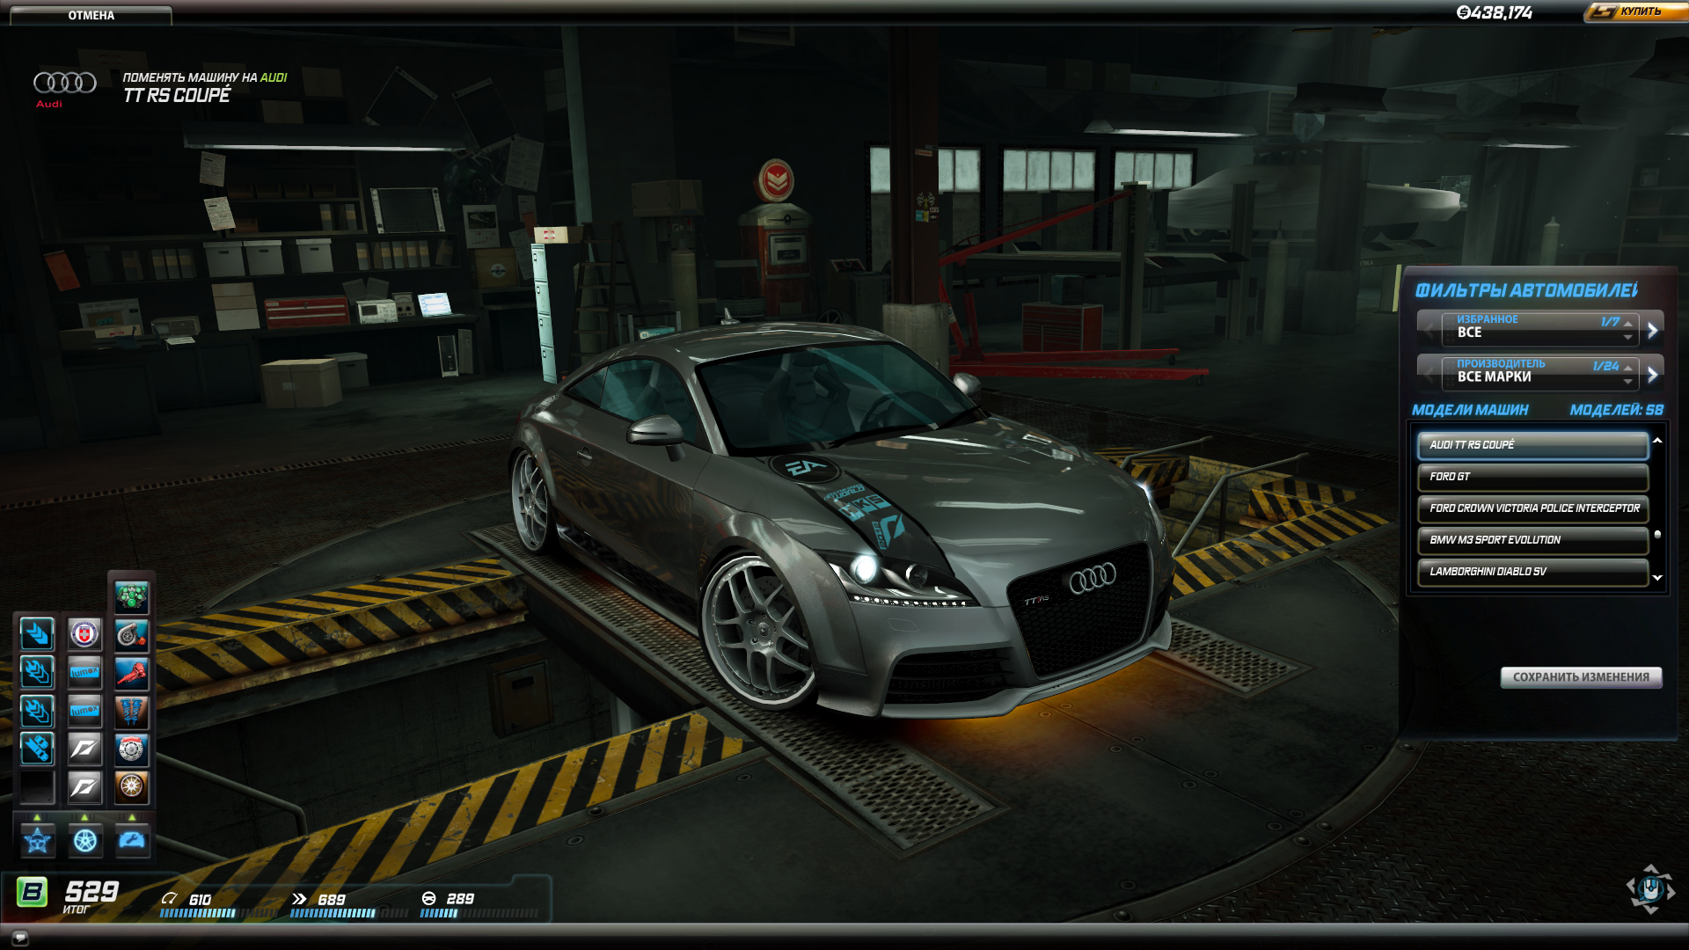Step Избранное filter up with small arrow
The width and height of the screenshot is (1689, 950).
(1627, 323)
